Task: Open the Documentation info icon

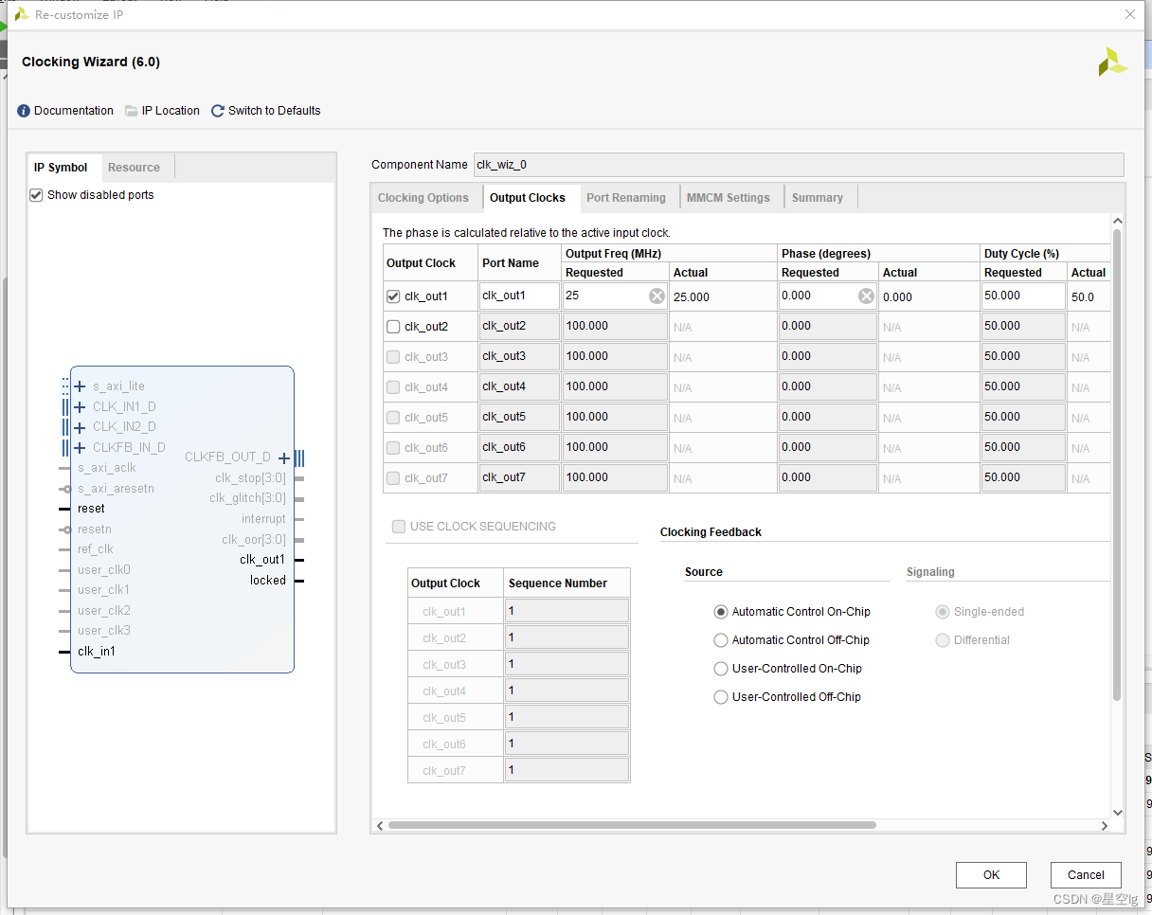Action: click(x=24, y=111)
